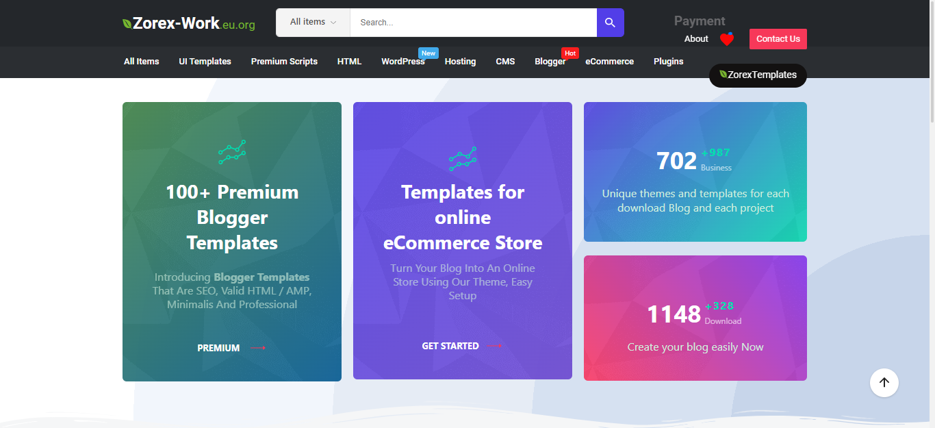Viewport: 935px width, 428px height.
Task: Click the green leaf icon in the Zorex-Work logo
Action: click(127, 22)
